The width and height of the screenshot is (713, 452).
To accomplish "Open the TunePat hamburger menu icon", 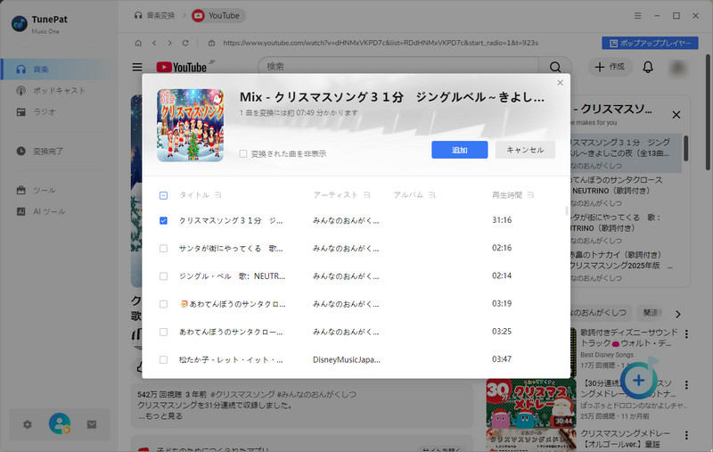I will 637,15.
